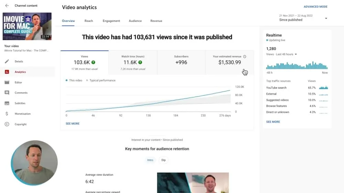The height and width of the screenshot is (193, 344).
Task: Open the Comments icon in sidebar
Action: point(7,93)
